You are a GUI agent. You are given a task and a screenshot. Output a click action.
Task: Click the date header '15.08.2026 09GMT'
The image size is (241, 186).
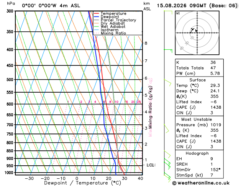pyautogui.click(x=182, y=6)
